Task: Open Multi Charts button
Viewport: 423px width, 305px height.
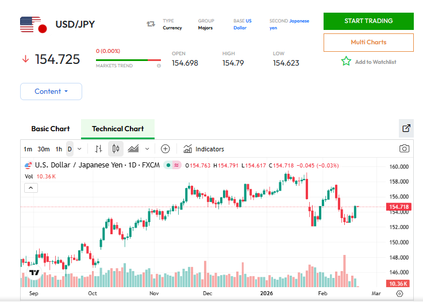Action: coord(368,43)
